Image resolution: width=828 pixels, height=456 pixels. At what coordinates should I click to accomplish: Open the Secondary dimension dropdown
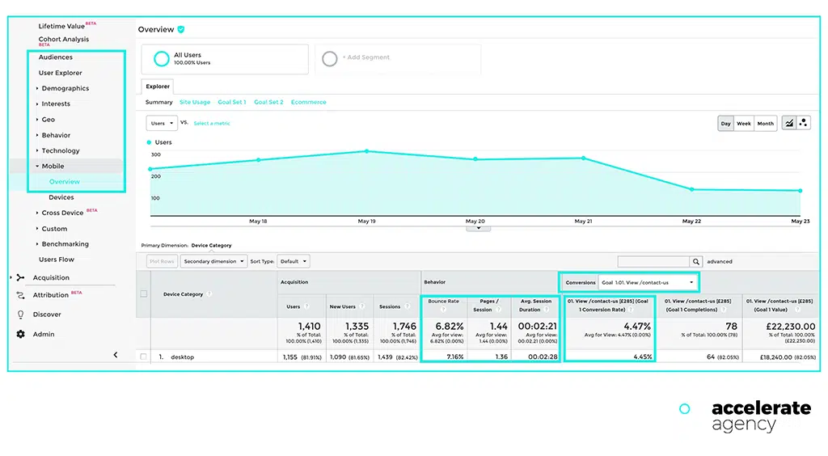click(213, 262)
